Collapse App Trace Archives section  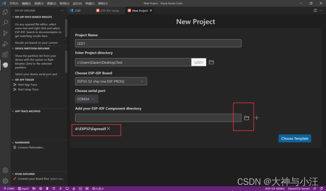[28, 111]
